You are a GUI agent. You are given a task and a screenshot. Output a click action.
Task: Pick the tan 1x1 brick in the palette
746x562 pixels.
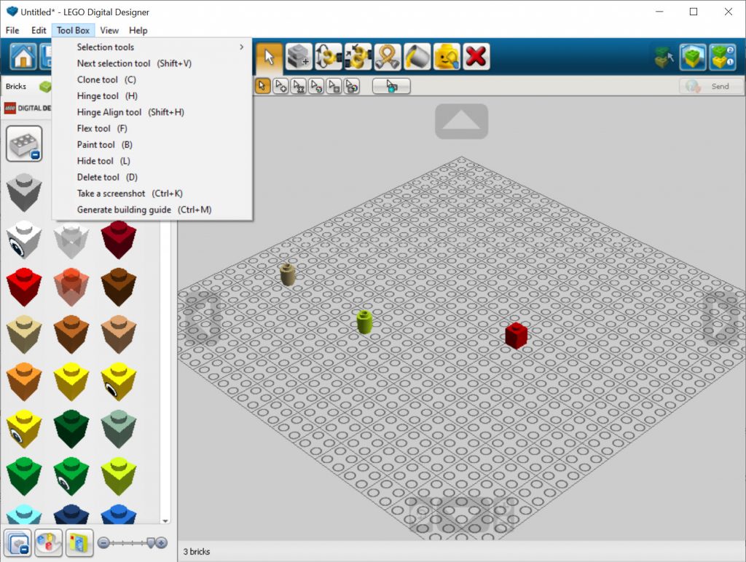click(x=24, y=334)
